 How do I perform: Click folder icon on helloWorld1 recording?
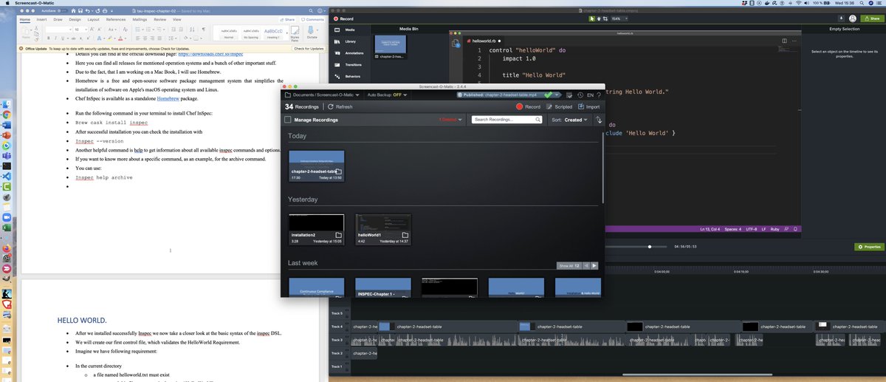click(x=405, y=235)
